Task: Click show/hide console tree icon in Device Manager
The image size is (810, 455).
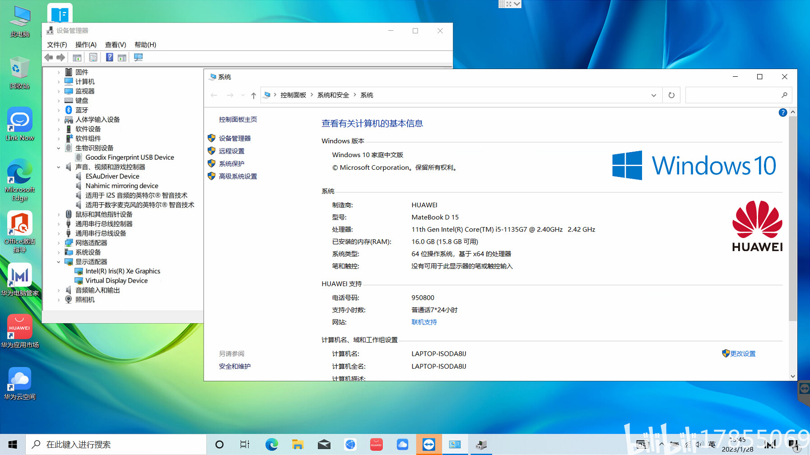Action: [77, 57]
